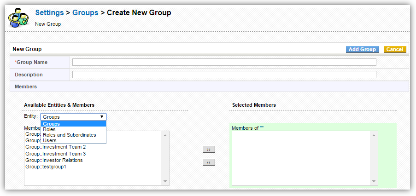Click the add-to-selected double arrow button

pos(209,150)
